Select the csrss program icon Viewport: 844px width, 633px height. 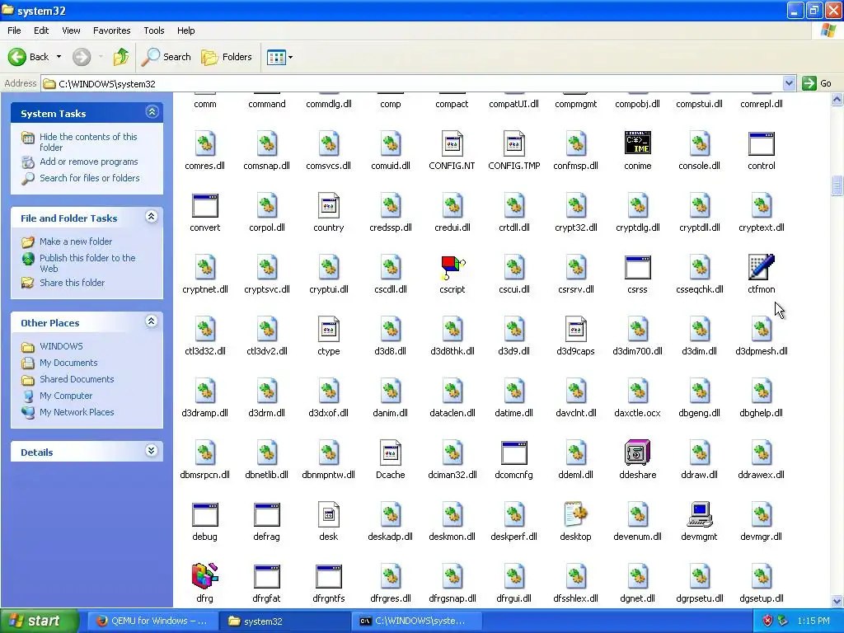pos(637,268)
